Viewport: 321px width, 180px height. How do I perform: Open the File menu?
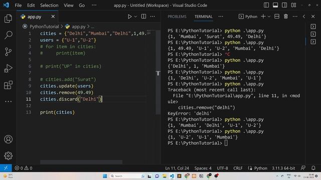pos(18,5)
